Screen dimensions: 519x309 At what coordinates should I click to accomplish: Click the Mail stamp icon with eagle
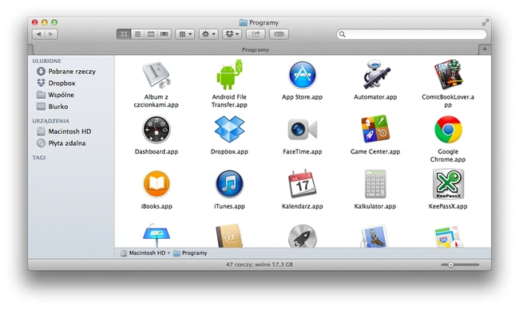[374, 236]
